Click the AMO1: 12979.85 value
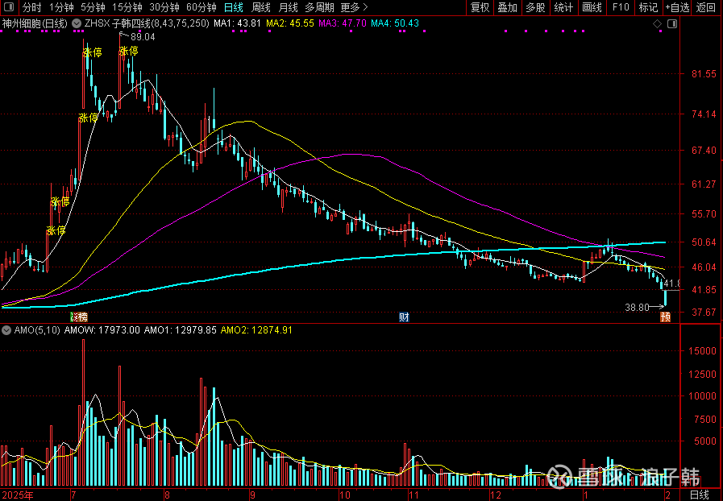Screen dimensions: 723x501 pyautogui.click(x=181, y=330)
